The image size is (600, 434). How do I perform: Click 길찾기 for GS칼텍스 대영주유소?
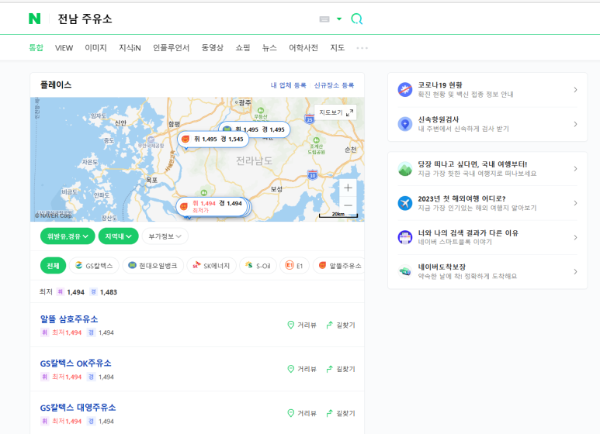coord(341,413)
